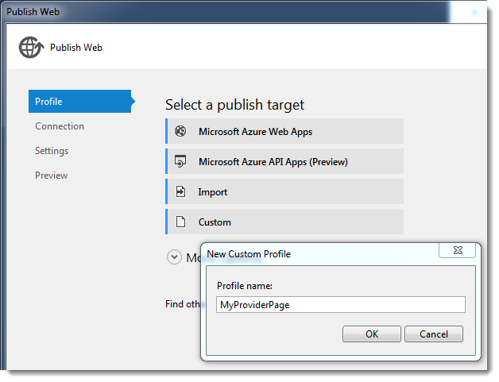Switch to the Preview step
Screen dimensions: 499x382
pos(51,176)
